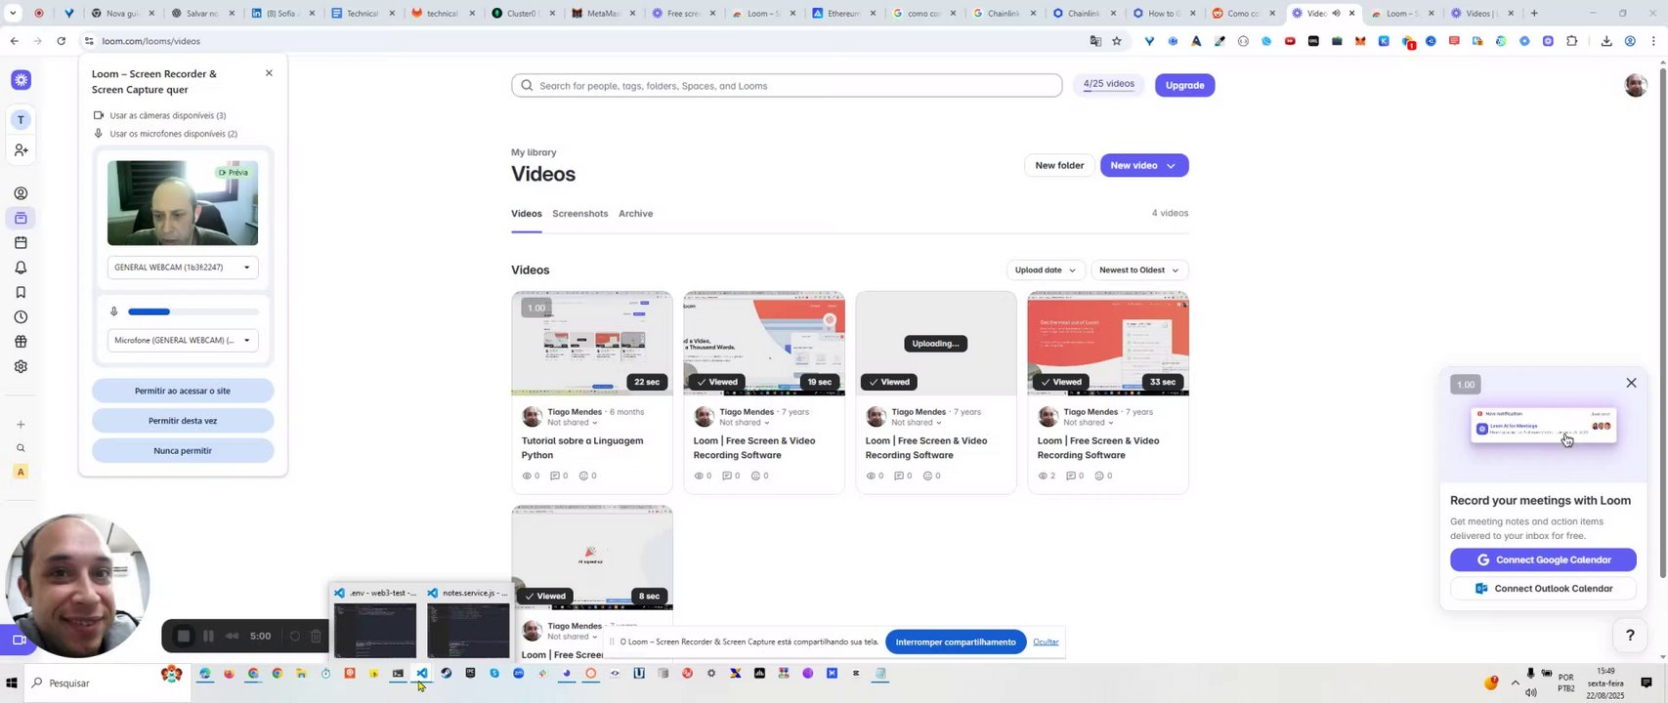Image resolution: width=1668 pixels, height=703 pixels.
Task: Open the camera selection dropdown GENERAL WEBCAM
Action: coord(183,268)
